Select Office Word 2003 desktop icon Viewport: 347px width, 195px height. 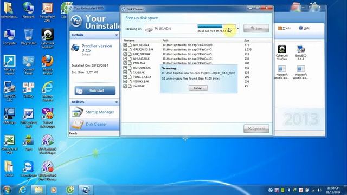(x=29, y=118)
